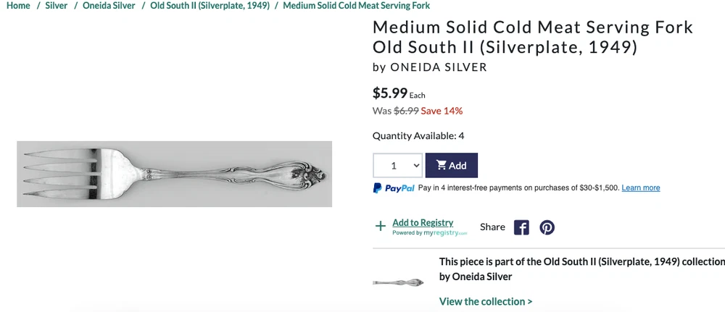The height and width of the screenshot is (312, 725).
Task: Click the ONEIDA SILVER brand name under title
Action: pos(438,67)
